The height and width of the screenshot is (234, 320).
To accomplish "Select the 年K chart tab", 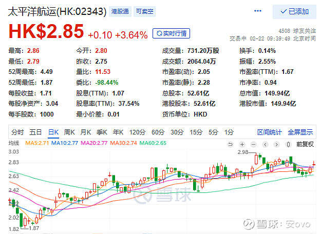I will (118, 132).
